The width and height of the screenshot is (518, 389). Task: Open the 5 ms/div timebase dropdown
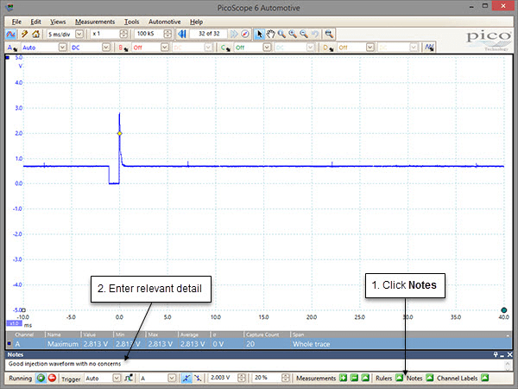click(x=79, y=34)
